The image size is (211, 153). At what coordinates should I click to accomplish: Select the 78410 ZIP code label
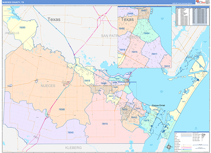tap(87, 81)
